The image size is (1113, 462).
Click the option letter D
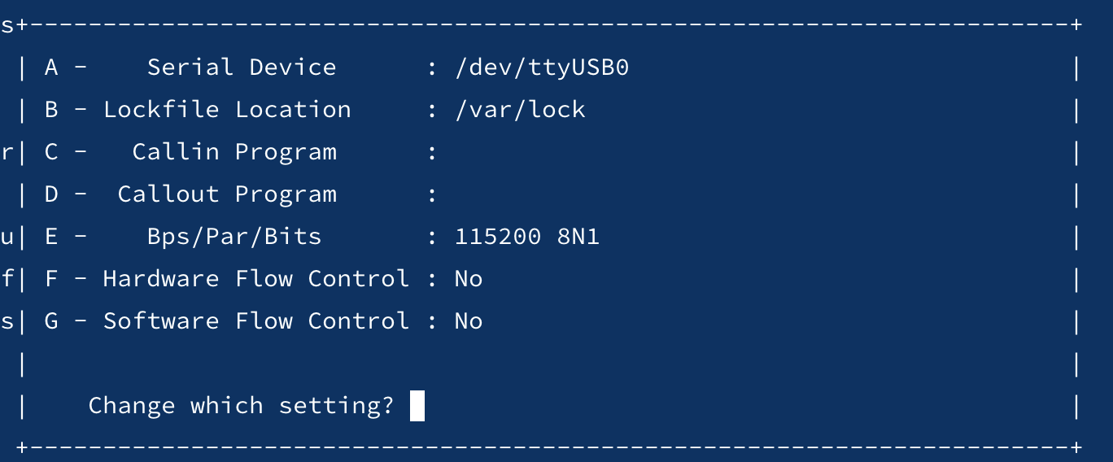(51, 194)
